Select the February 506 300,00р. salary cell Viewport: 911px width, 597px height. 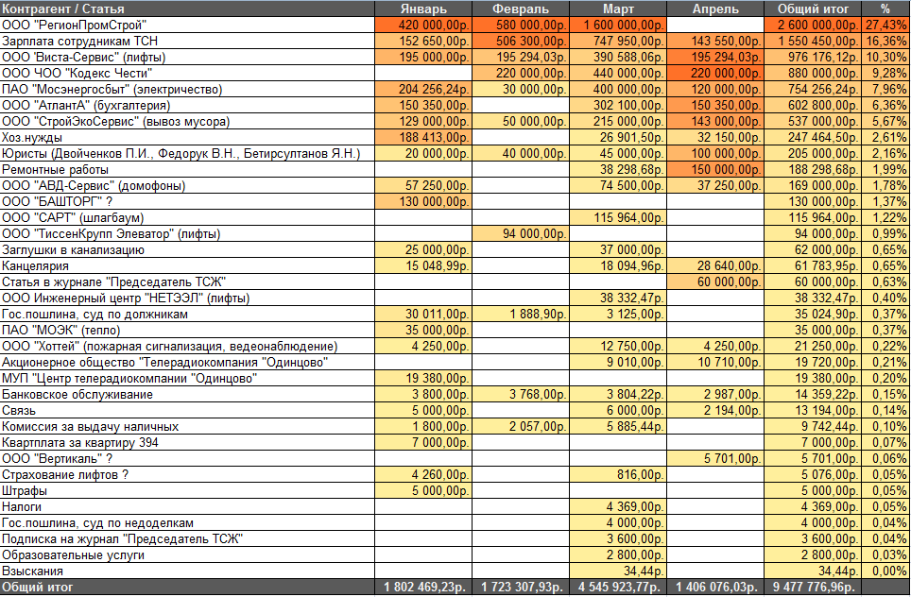(x=521, y=42)
